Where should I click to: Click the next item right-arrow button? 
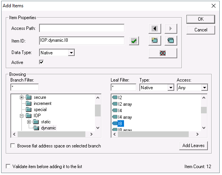point(171,29)
